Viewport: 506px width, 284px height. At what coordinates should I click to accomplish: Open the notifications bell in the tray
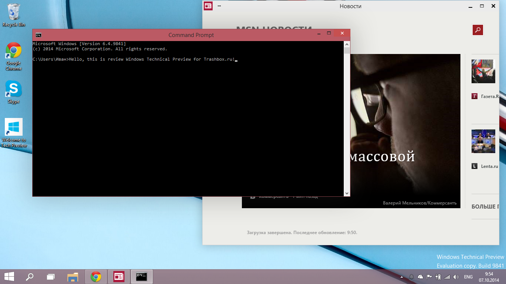(x=412, y=277)
